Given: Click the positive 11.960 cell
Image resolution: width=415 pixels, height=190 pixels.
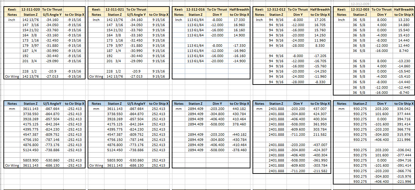Looking at the screenshot, I should [320, 40].
